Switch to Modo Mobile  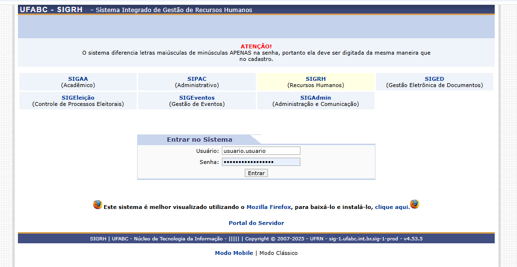tap(234, 253)
